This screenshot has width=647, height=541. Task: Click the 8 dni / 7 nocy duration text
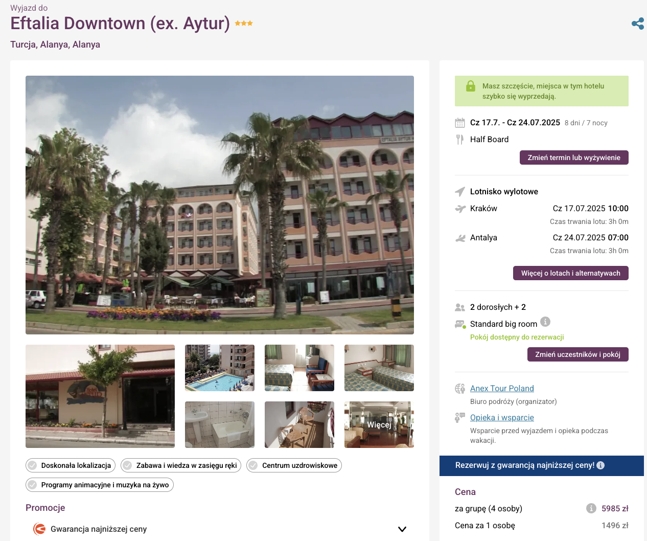(586, 123)
